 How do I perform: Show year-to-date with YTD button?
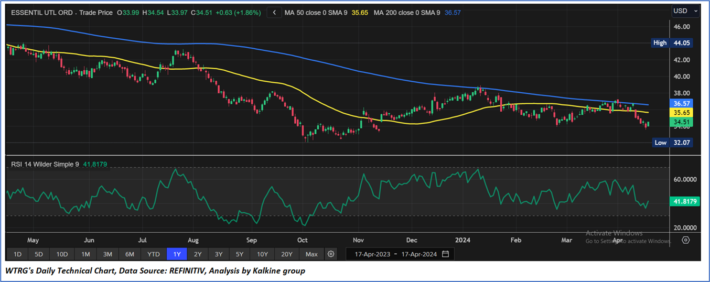click(x=153, y=254)
